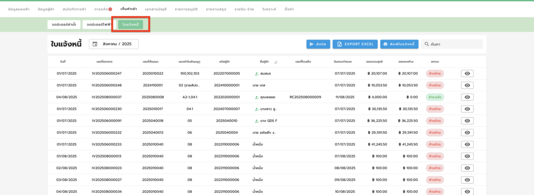This screenshot has width=534, height=195.
Task: View invoice IV202508000013 with eye icon
Action: click(x=467, y=157)
